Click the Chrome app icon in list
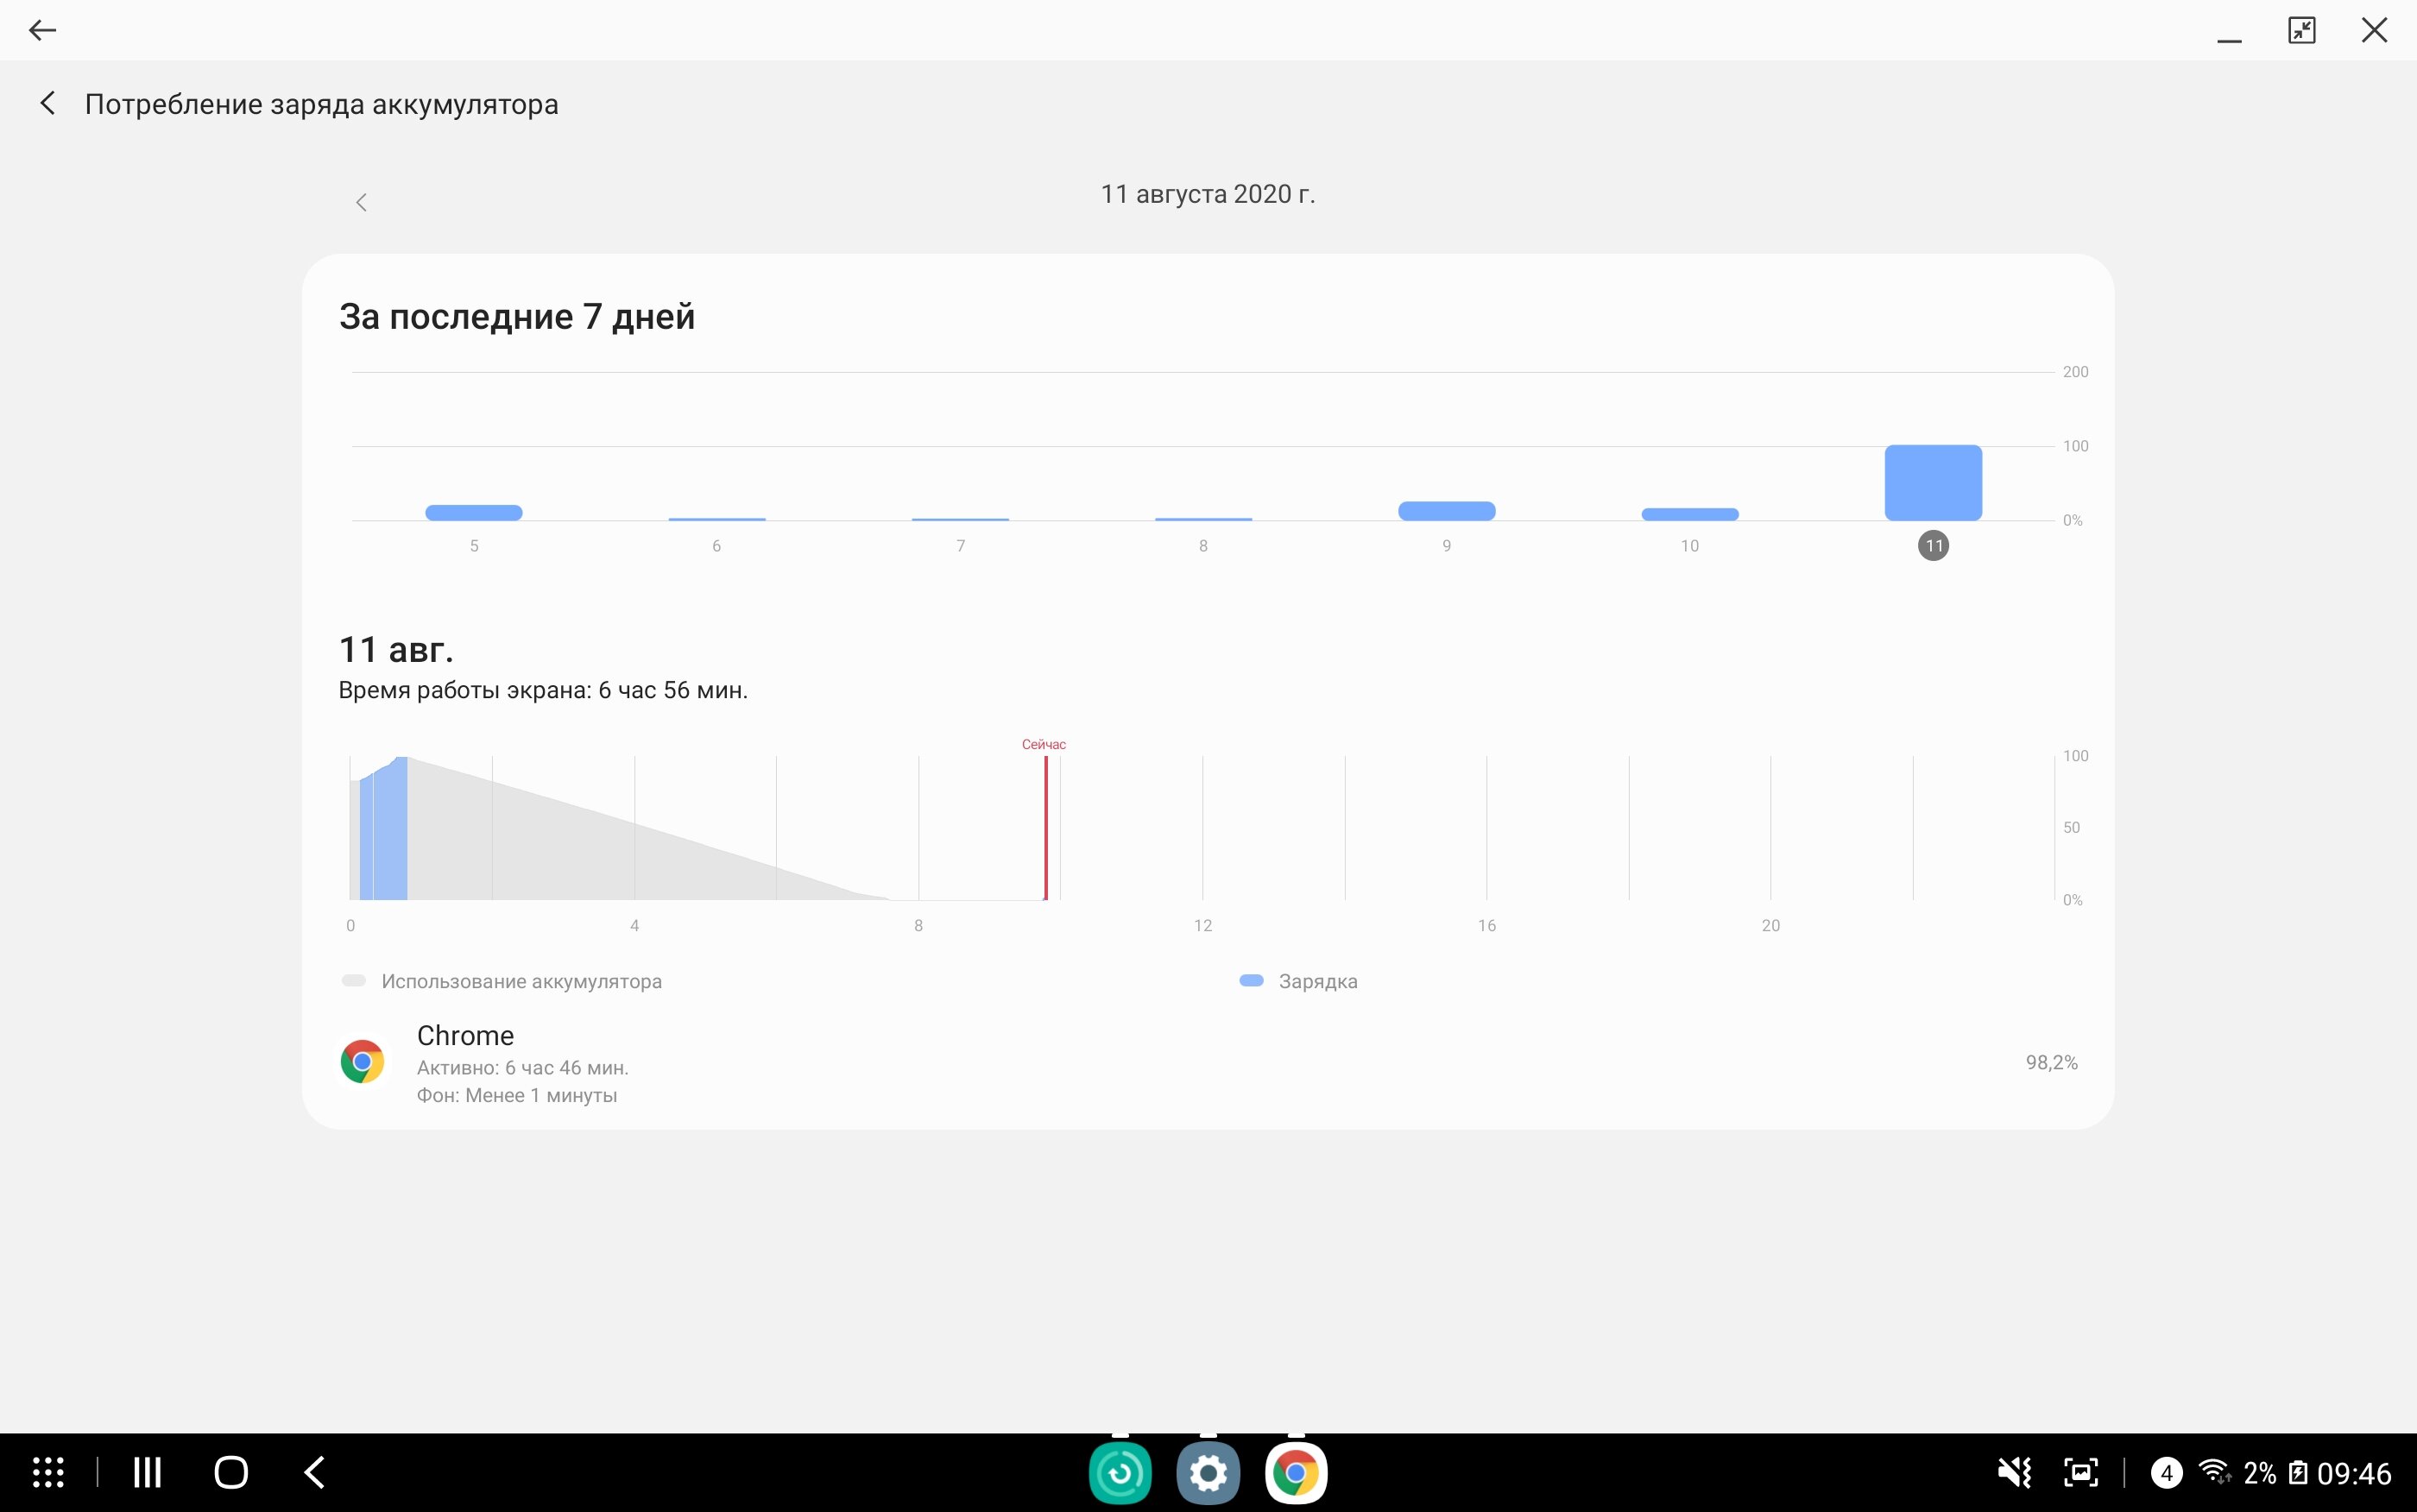The height and width of the screenshot is (1512, 2417). click(x=362, y=1061)
